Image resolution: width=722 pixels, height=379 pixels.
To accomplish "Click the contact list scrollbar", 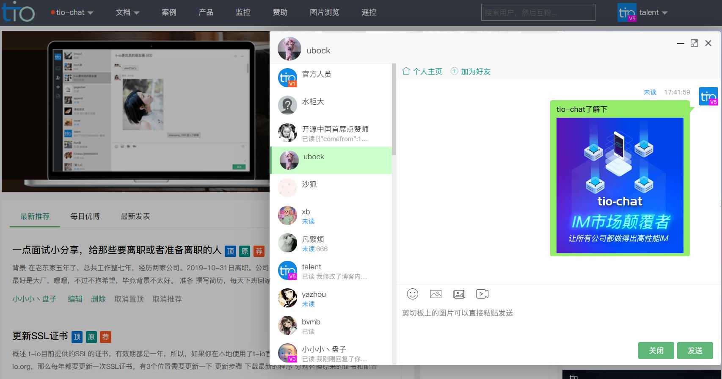I will tap(394, 109).
